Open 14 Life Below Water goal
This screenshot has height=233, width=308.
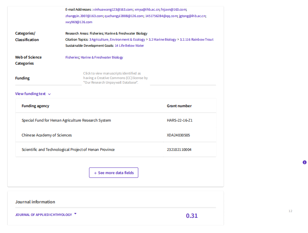click(129, 46)
